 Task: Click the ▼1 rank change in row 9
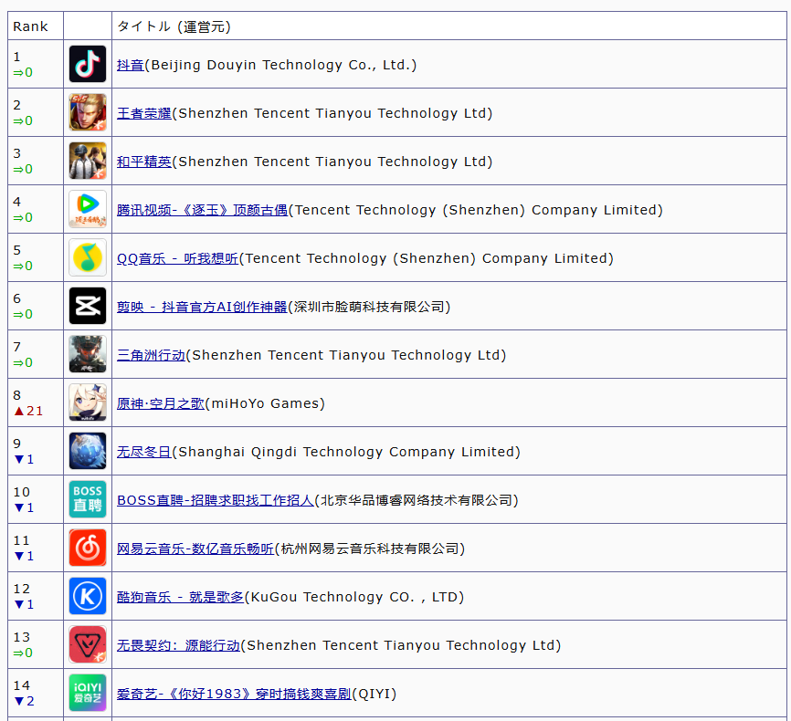[25, 459]
